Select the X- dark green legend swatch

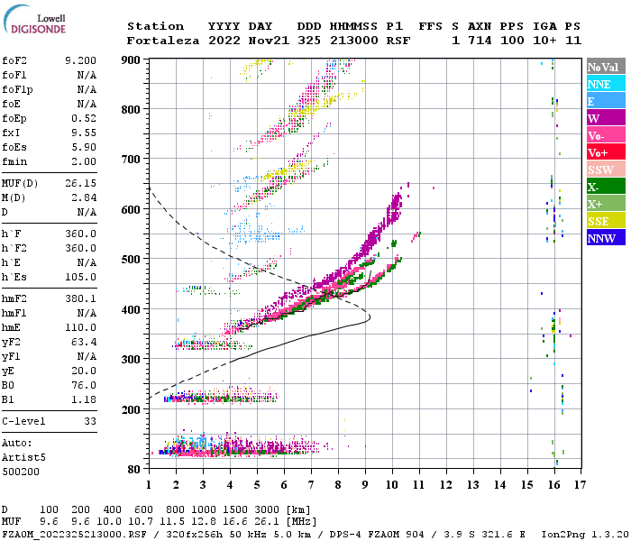coord(606,187)
